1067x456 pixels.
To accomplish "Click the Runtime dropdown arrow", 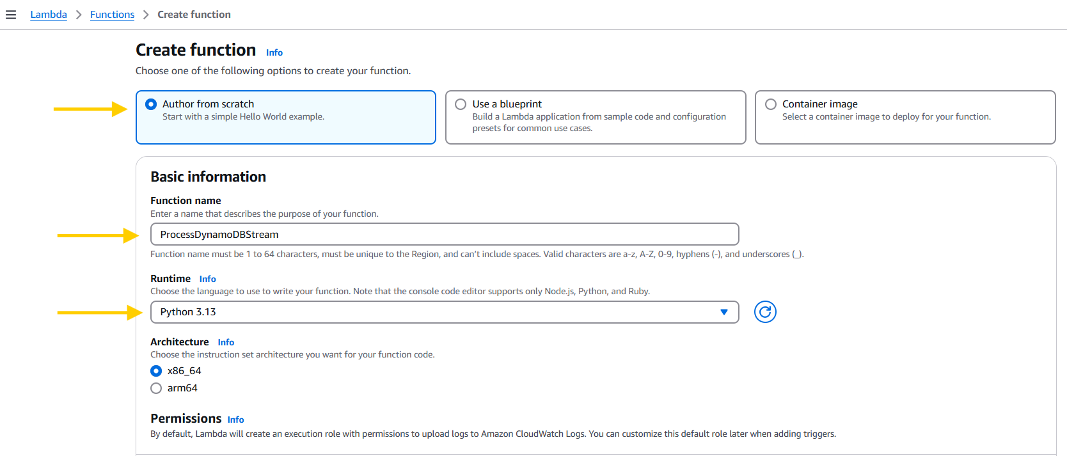I will point(723,312).
